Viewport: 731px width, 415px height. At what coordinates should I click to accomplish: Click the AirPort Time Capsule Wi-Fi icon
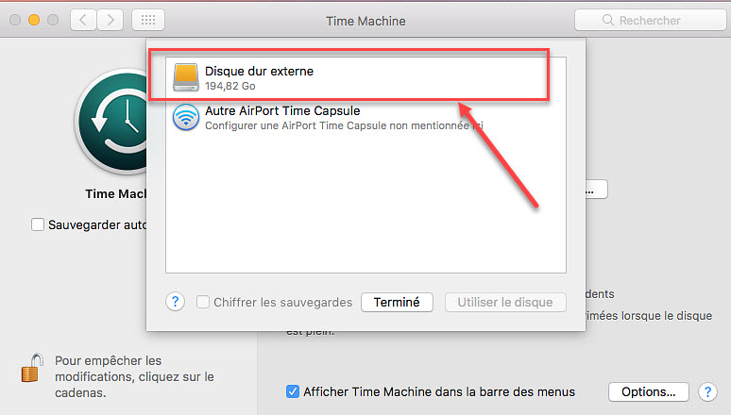click(186, 117)
